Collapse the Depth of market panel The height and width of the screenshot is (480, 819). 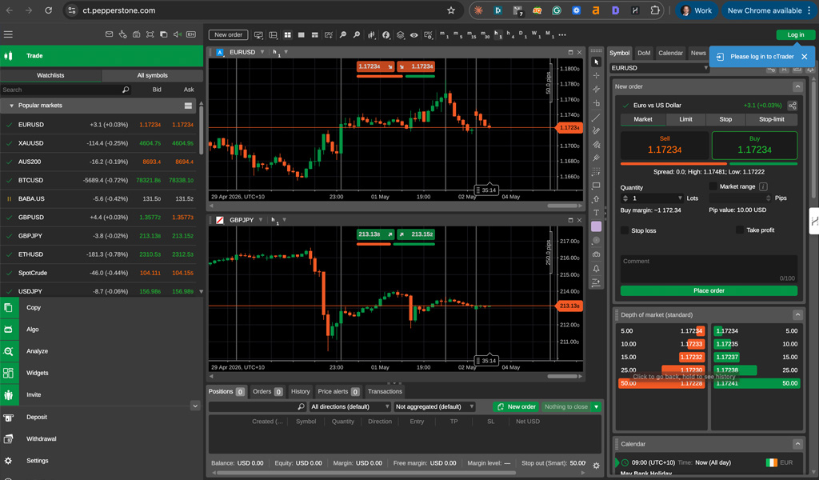(797, 314)
